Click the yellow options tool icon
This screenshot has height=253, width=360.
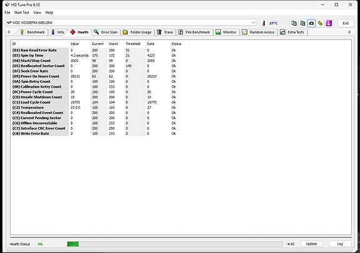(320, 23)
